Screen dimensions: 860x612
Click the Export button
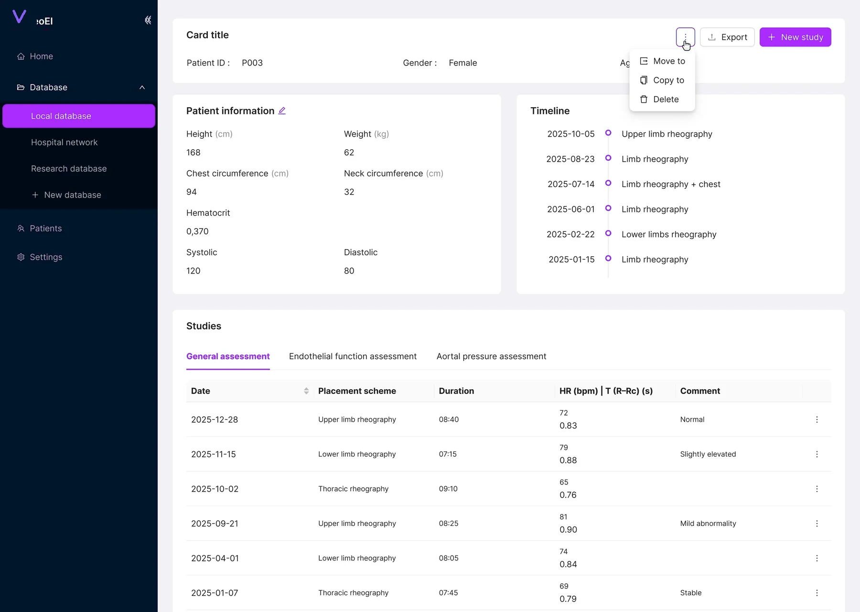727,37
